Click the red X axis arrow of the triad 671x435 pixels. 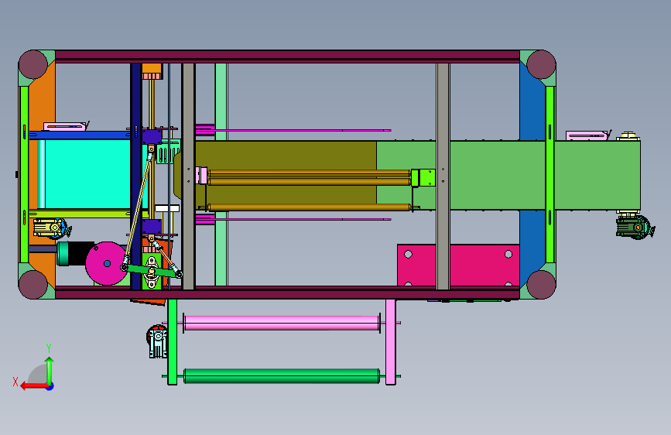coord(34,386)
